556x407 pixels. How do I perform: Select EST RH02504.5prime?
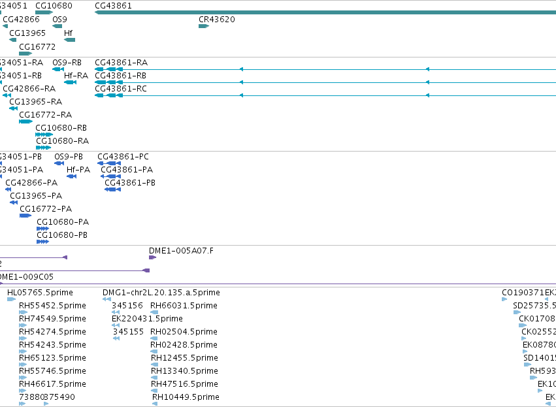click(154, 338)
